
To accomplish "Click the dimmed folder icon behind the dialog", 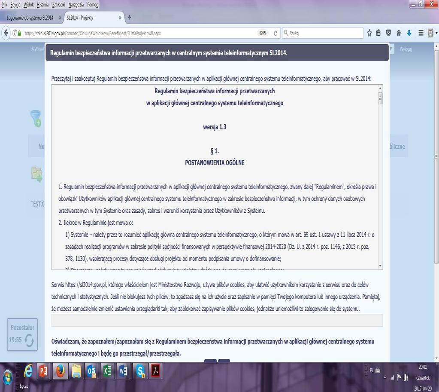I will tap(36, 174).
